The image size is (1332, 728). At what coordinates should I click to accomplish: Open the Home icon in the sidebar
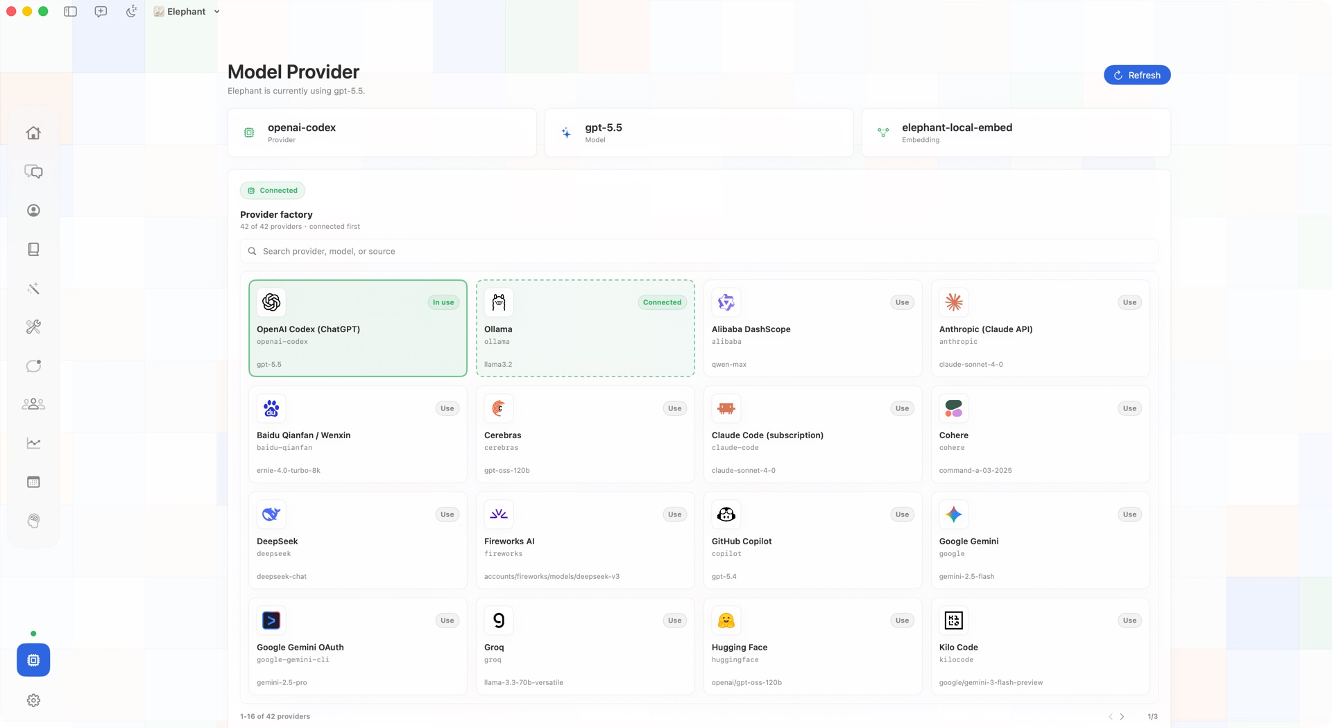click(x=33, y=133)
